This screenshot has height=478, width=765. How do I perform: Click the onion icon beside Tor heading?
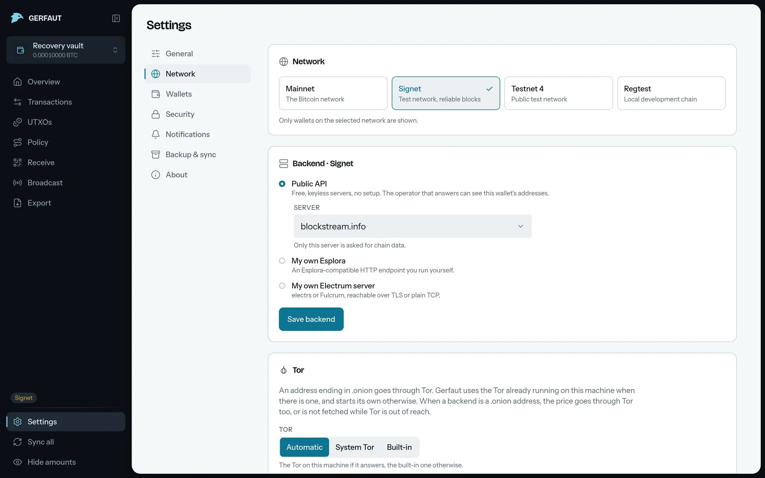point(283,370)
